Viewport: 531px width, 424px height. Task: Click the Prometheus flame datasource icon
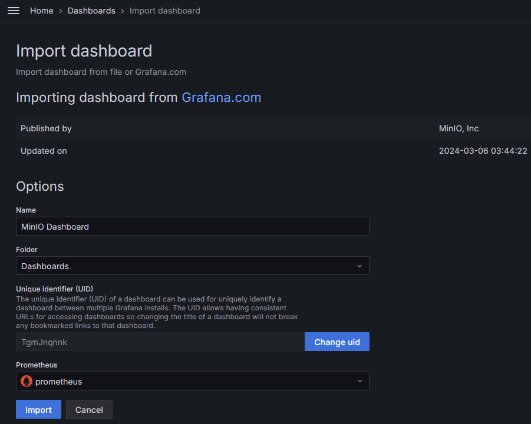click(27, 381)
